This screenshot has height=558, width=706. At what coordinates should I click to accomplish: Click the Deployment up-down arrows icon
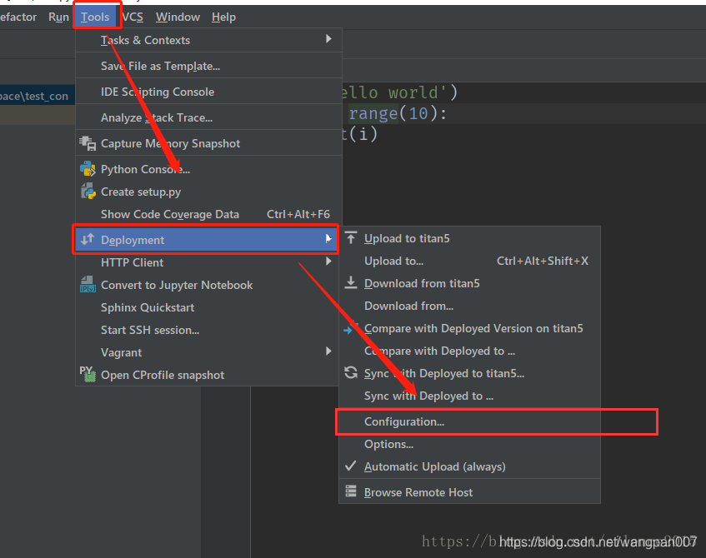[x=88, y=239]
